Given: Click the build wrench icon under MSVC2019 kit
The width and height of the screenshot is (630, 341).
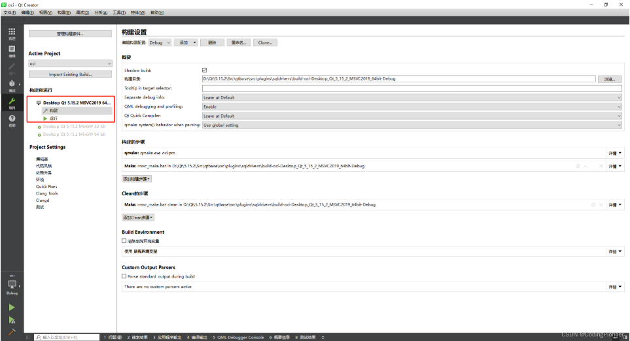Looking at the screenshot, I should 45,110.
